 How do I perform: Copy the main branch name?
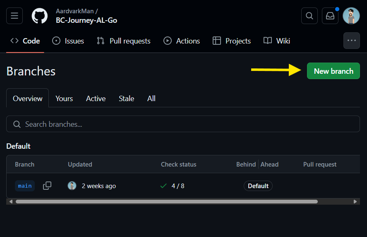pos(47,186)
